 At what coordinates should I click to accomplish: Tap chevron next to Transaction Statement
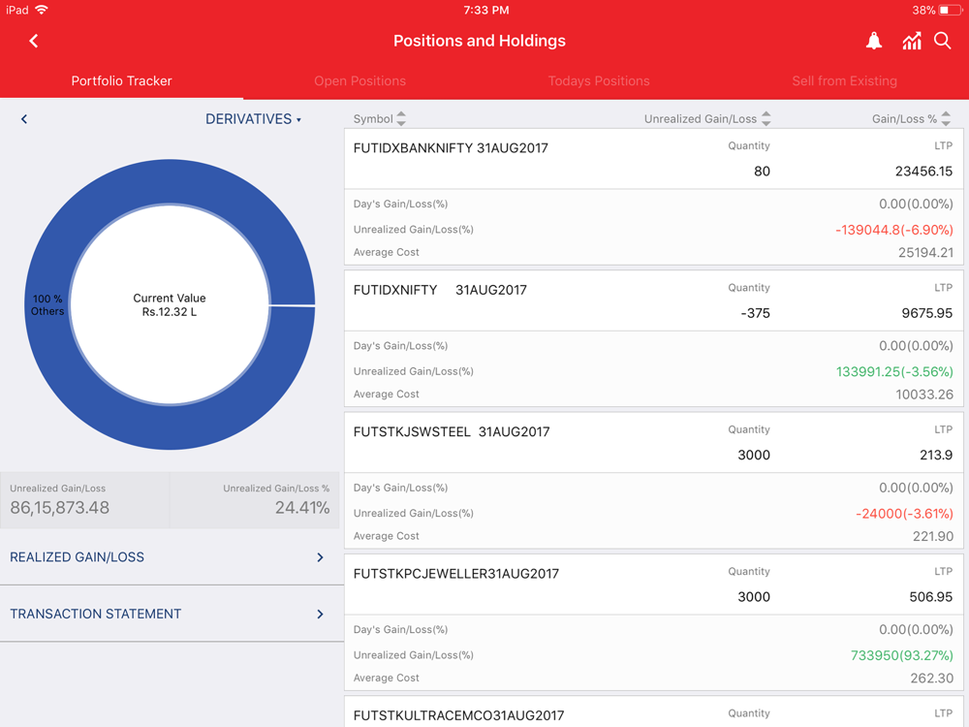click(x=320, y=614)
